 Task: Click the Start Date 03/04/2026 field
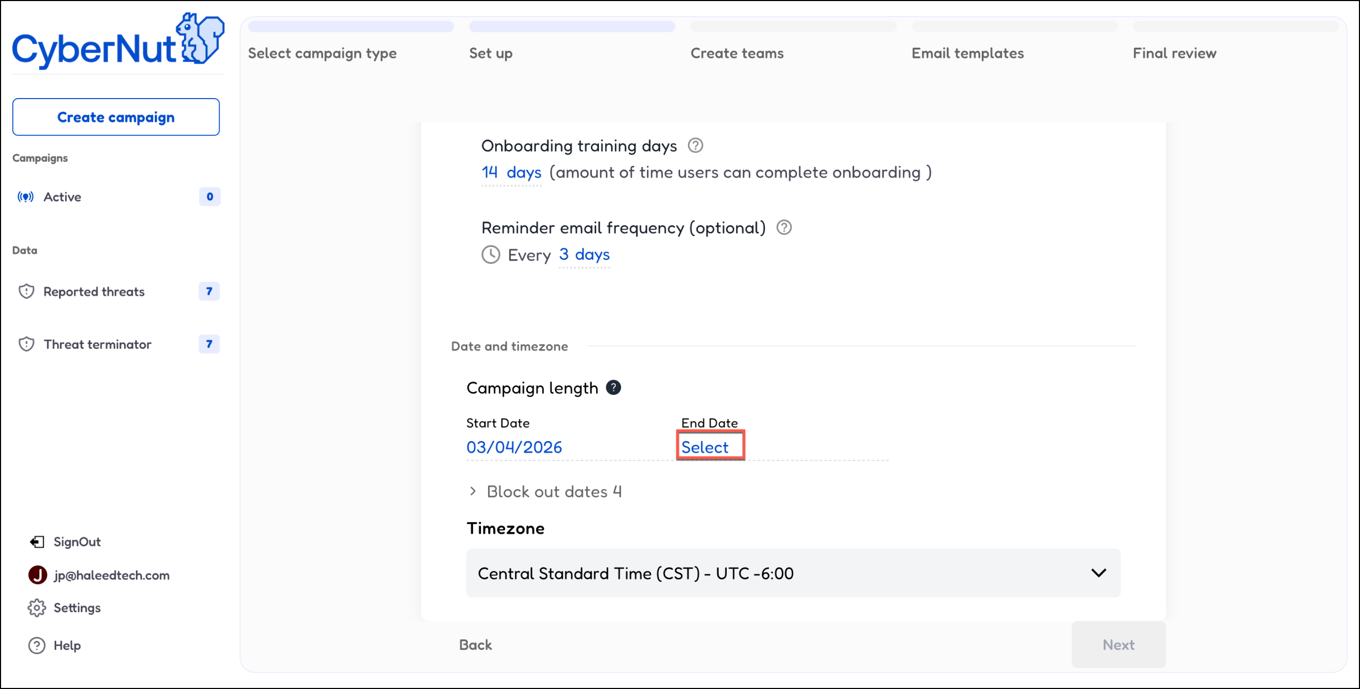(514, 447)
